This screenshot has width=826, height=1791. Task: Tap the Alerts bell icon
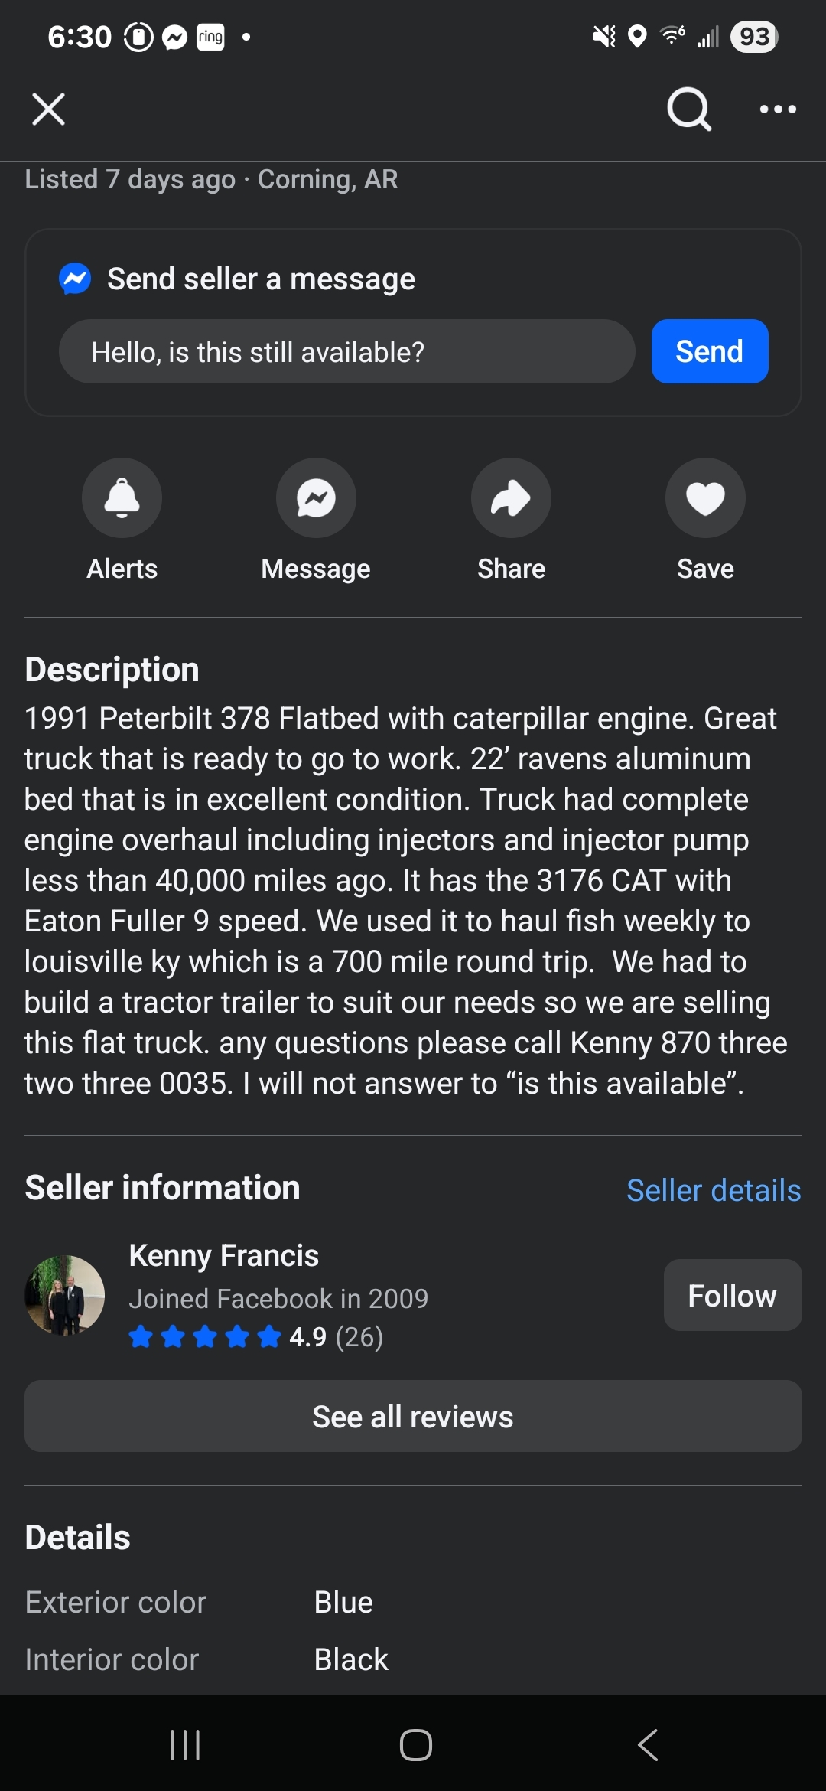pyautogui.click(x=122, y=497)
